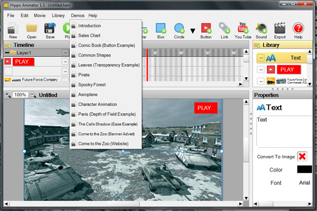
Task: Open the shapes dropdown arrow beside Circle
Action: 193,31
